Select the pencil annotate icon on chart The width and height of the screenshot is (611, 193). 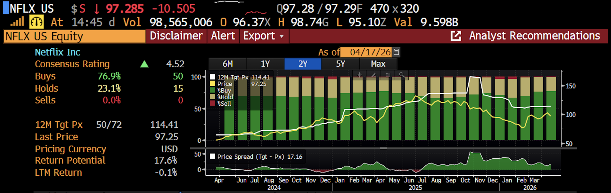(x=373, y=75)
